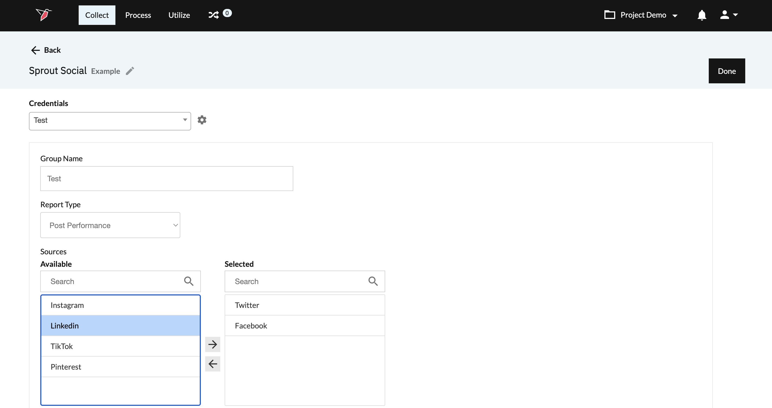The width and height of the screenshot is (772, 408).
Task: Edit the name with the pencil icon
Action: (x=130, y=71)
